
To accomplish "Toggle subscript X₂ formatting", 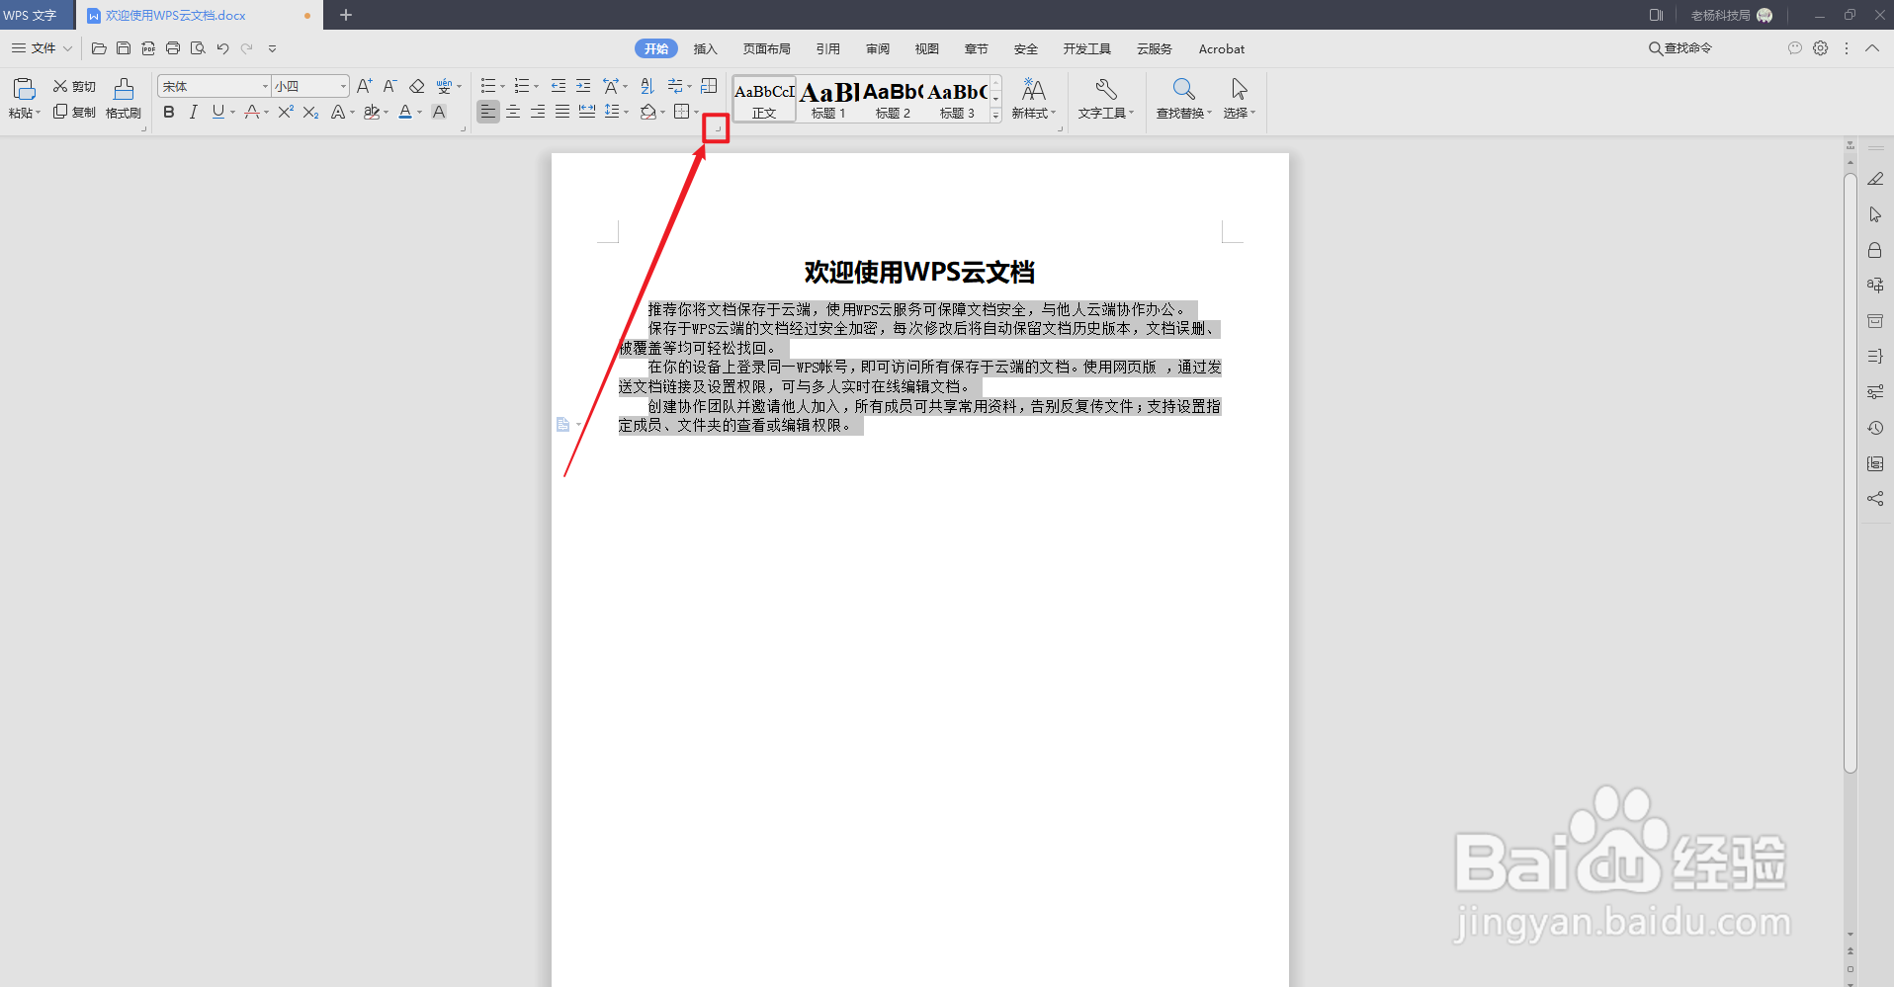I will (x=310, y=113).
